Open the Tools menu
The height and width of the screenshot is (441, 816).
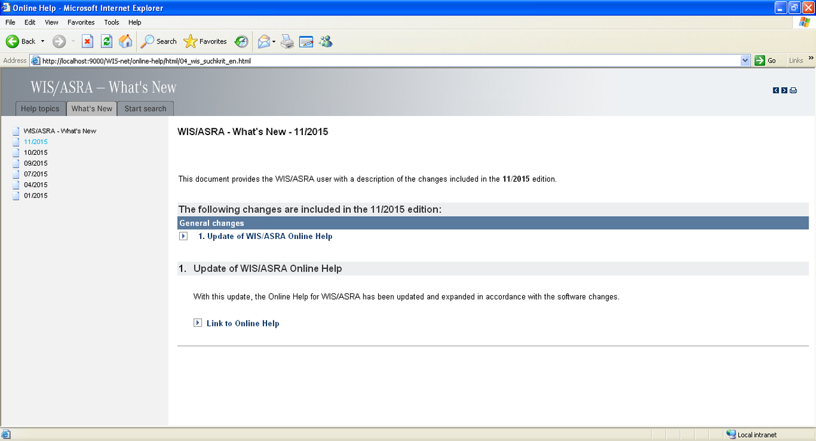(x=112, y=22)
